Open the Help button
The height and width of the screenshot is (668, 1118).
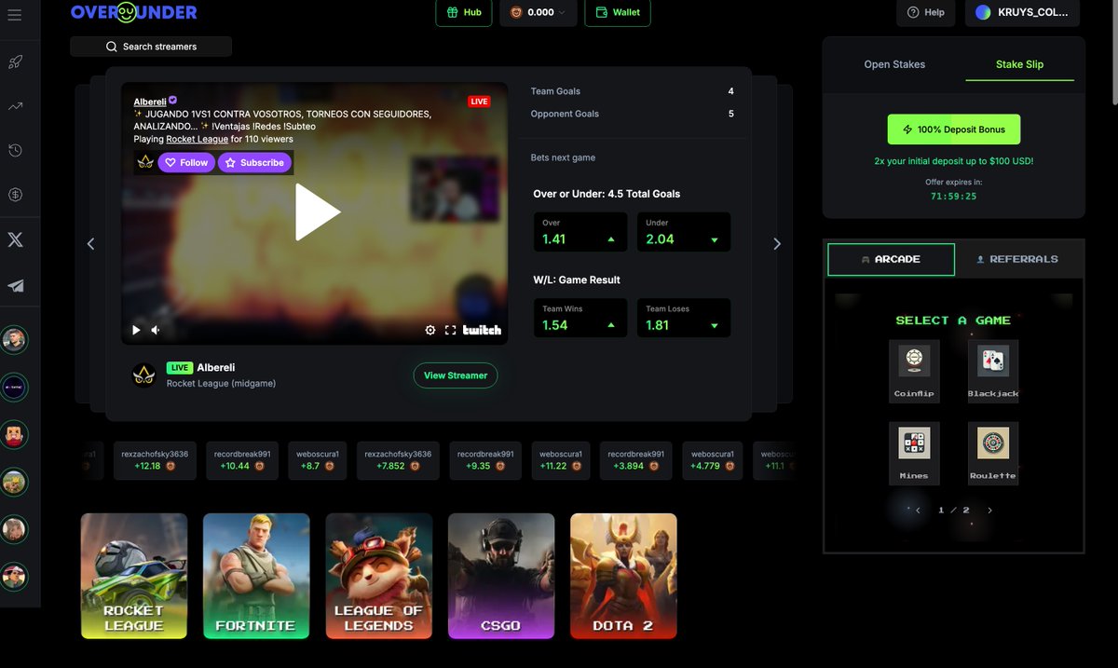pos(926,12)
